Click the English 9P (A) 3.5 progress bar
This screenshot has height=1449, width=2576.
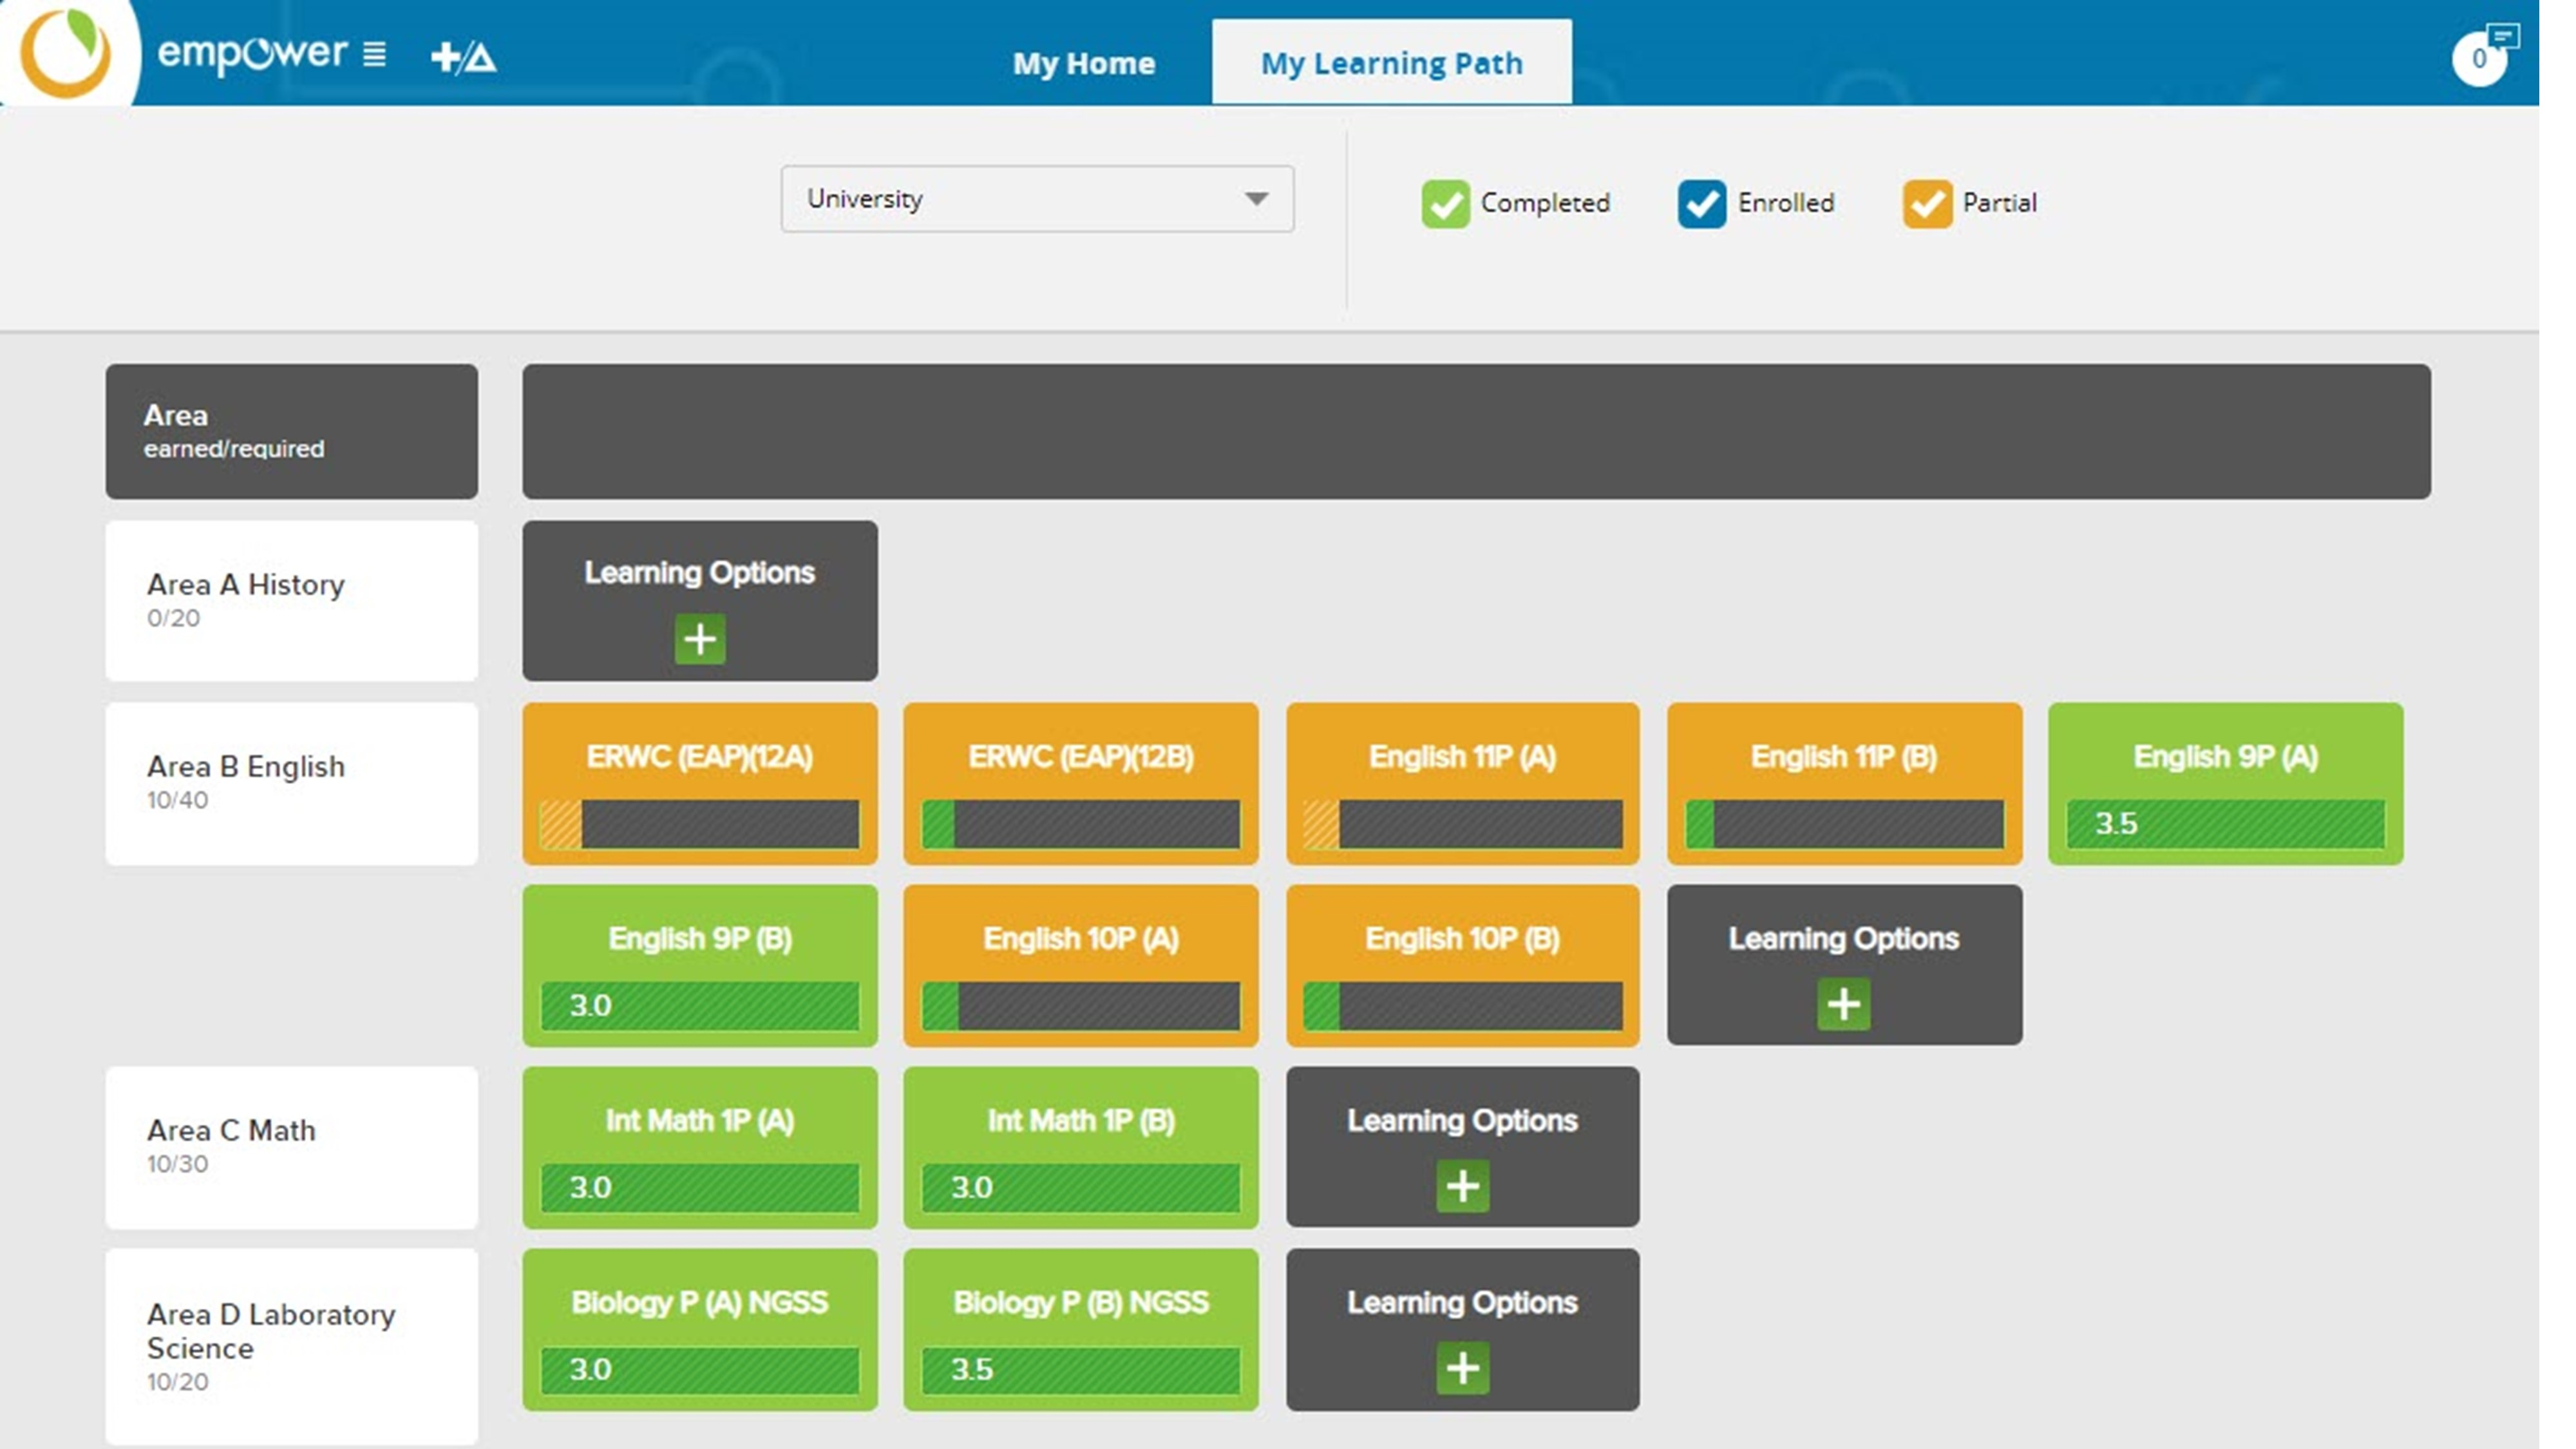(x=2225, y=823)
